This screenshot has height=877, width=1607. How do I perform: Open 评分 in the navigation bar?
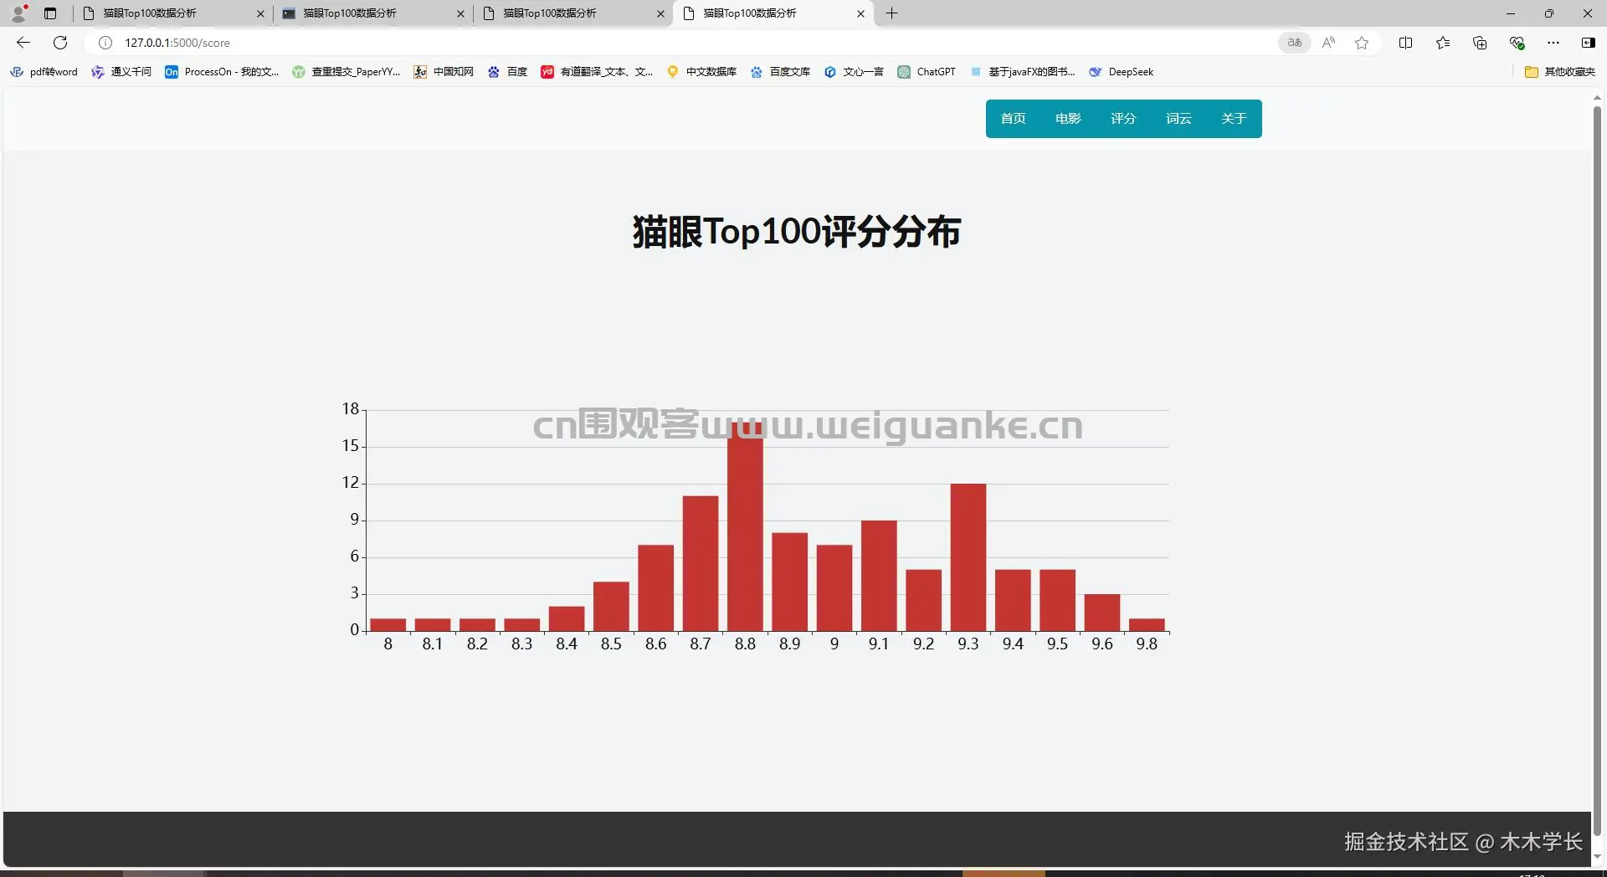tap(1123, 119)
